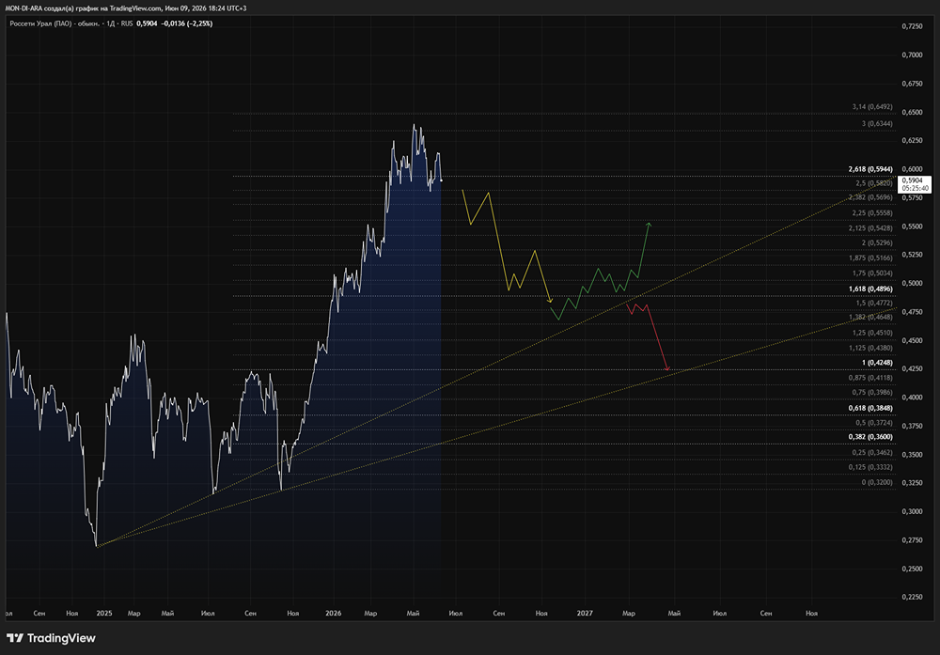The height and width of the screenshot is (655, 940).
Task: Click the 2026 label on time axis
Action: click(x=334, y=613)
